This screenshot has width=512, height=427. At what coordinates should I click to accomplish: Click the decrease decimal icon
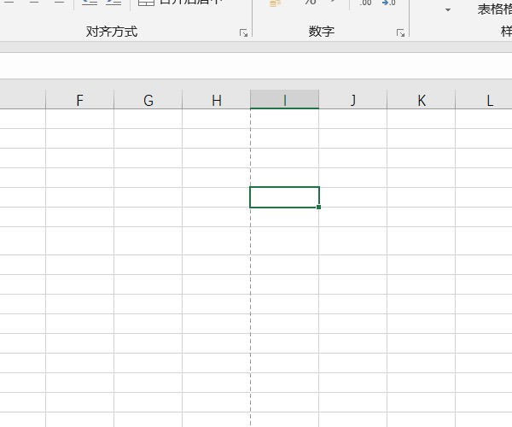click(x=388, y=3)
